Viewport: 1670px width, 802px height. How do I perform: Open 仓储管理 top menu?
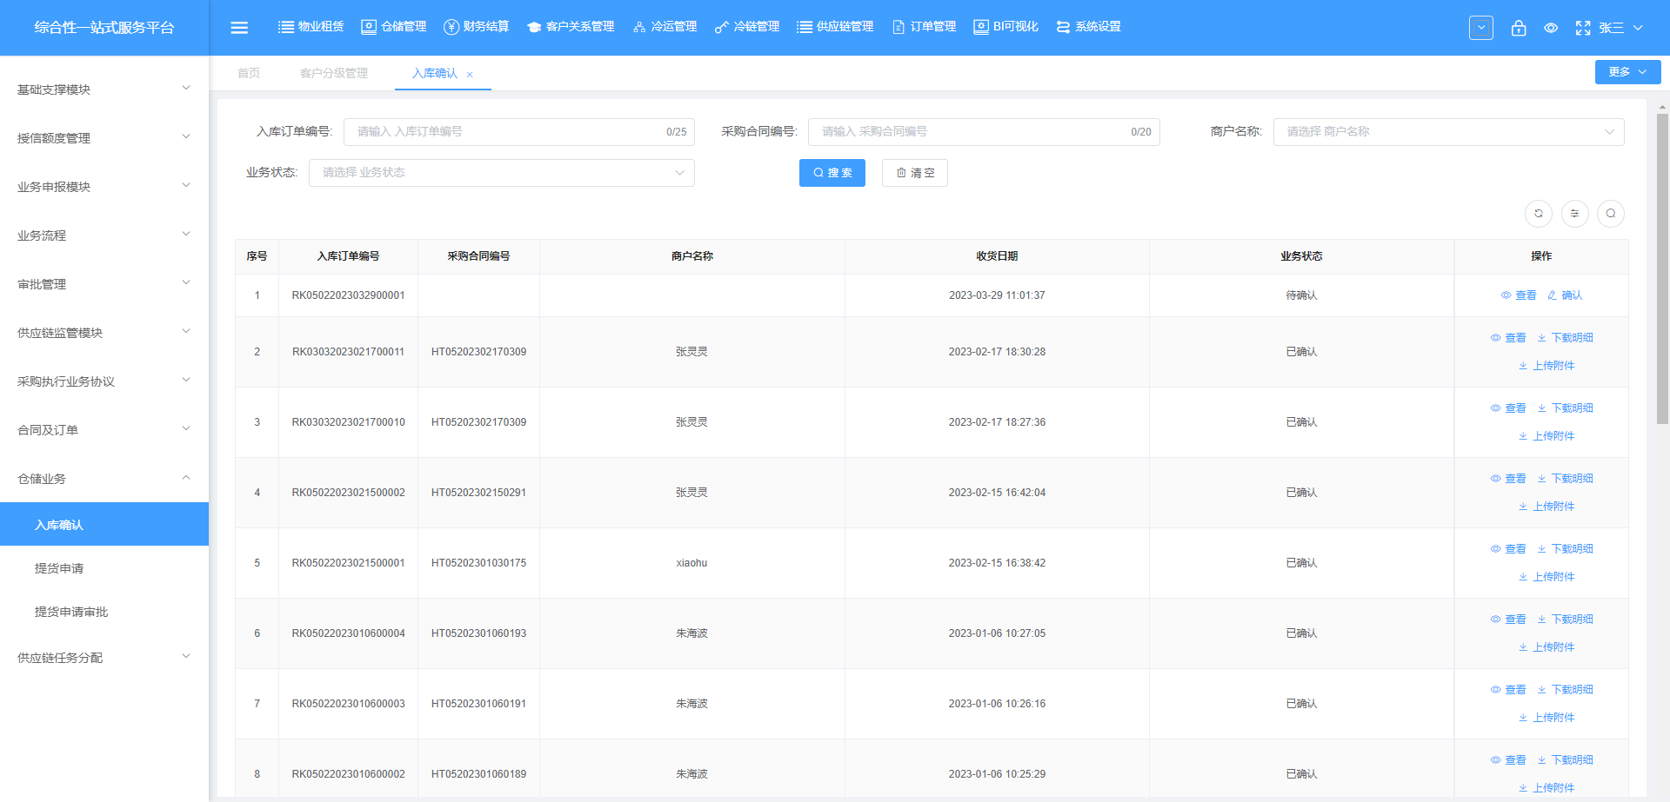pos(393,27)
